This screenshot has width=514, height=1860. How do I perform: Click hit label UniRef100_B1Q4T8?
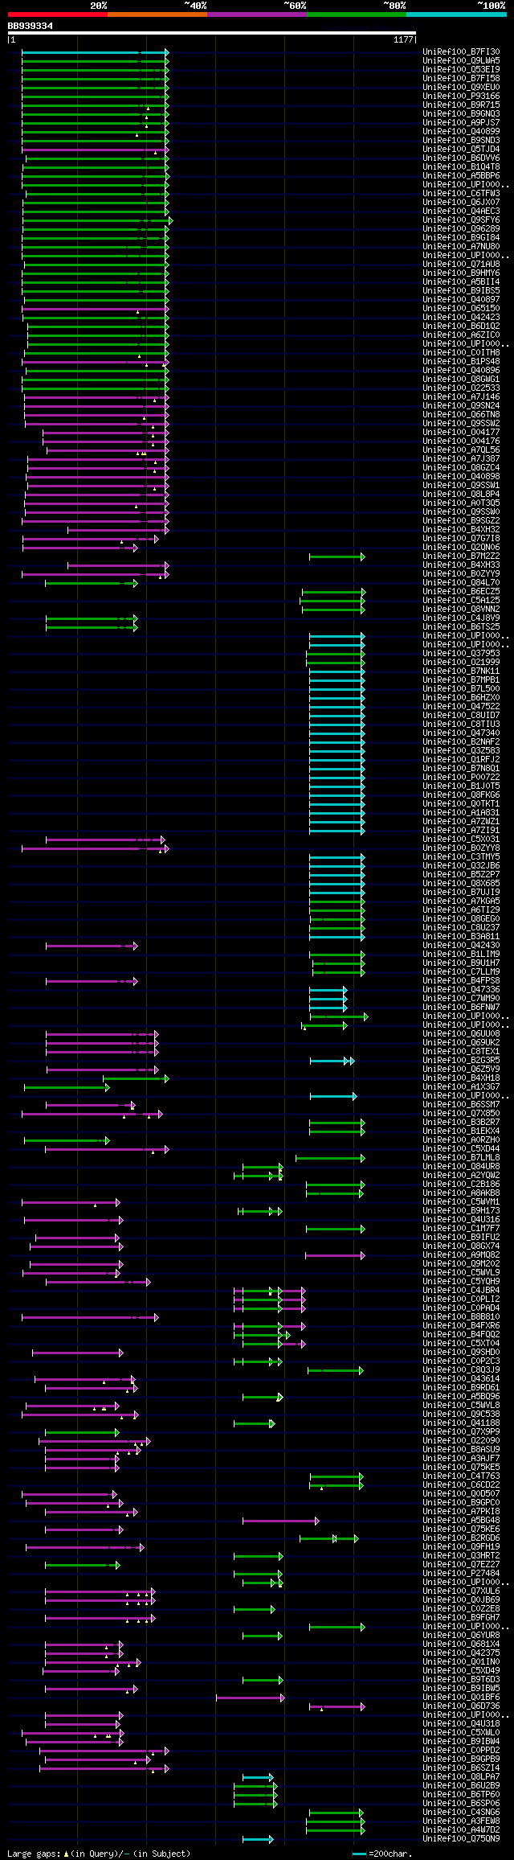tap(461, 167)
